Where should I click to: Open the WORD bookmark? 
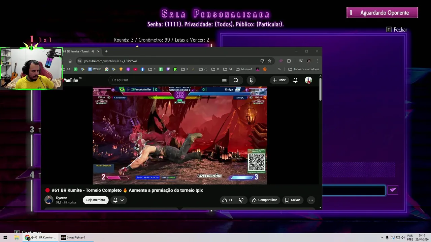(95, 69)
